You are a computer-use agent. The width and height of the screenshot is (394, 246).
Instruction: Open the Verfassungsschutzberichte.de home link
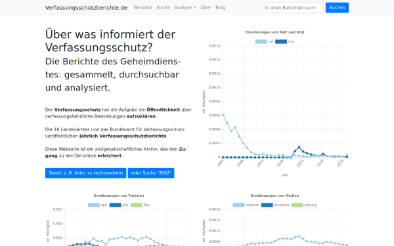(86, 7)
